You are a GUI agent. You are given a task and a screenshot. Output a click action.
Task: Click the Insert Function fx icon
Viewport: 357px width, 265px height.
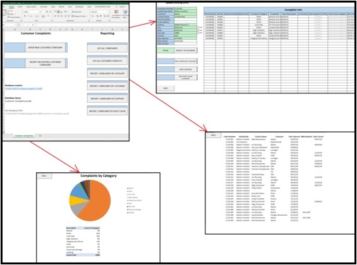(33, 25)
